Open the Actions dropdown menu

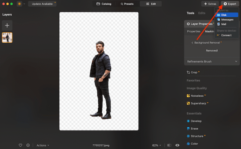(x=43, y=145)
